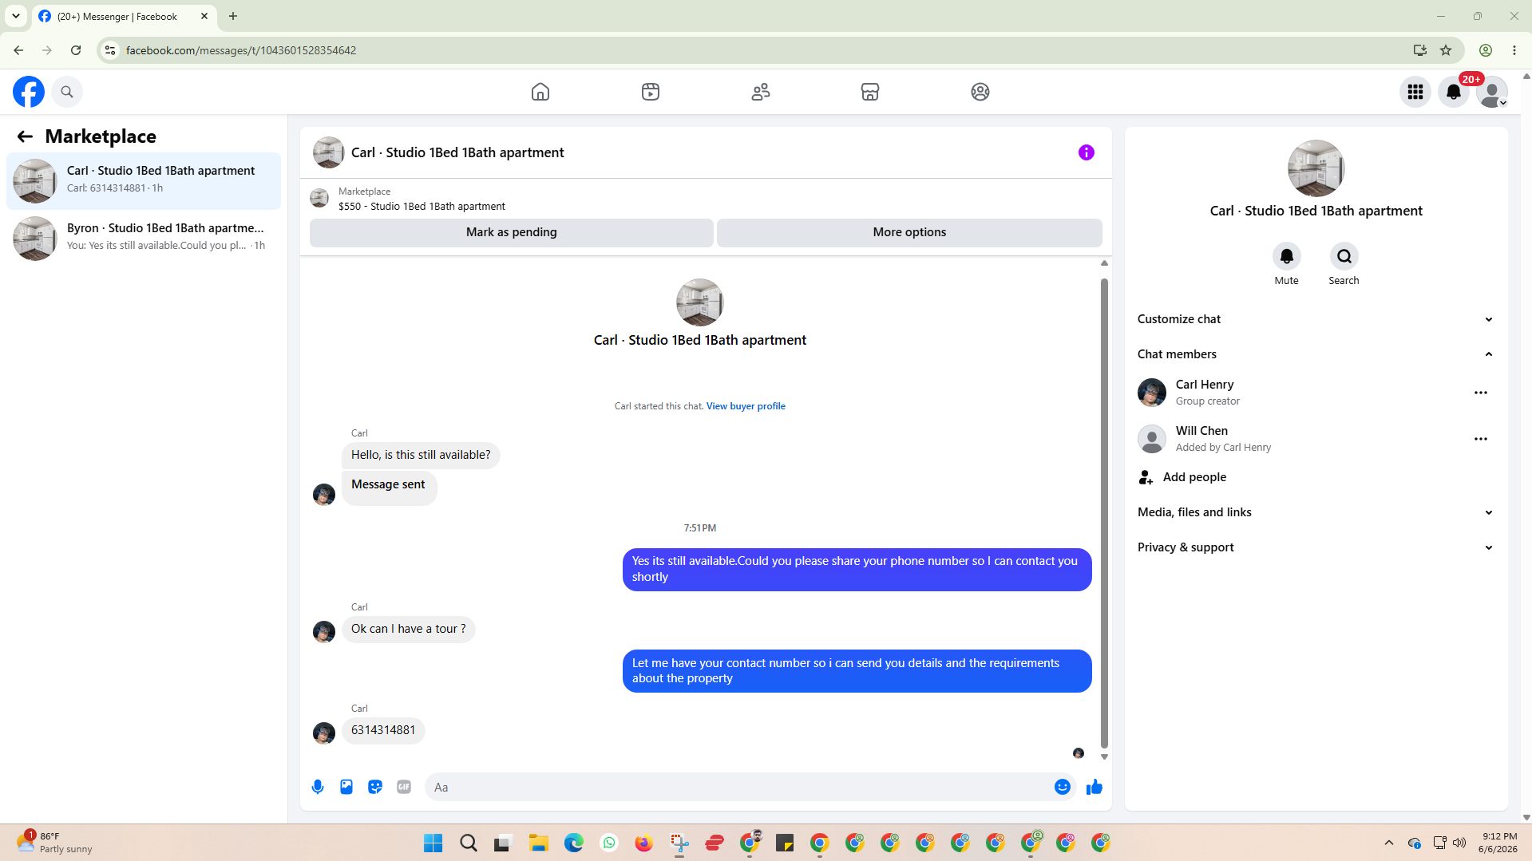This screenshot has width=1532, height=861.
Task: Select Carl Studio apartment conversation
Action: point(144,180)
